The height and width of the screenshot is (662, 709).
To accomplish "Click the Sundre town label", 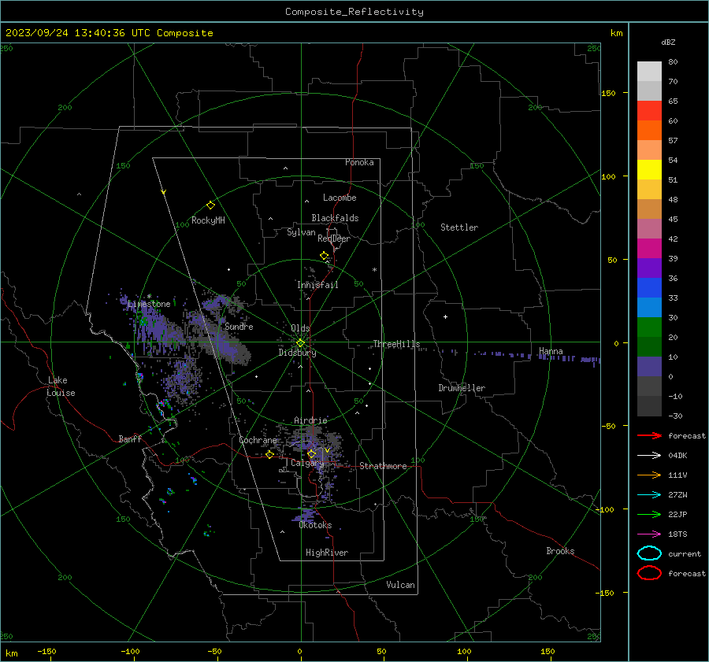I will 239,326.
